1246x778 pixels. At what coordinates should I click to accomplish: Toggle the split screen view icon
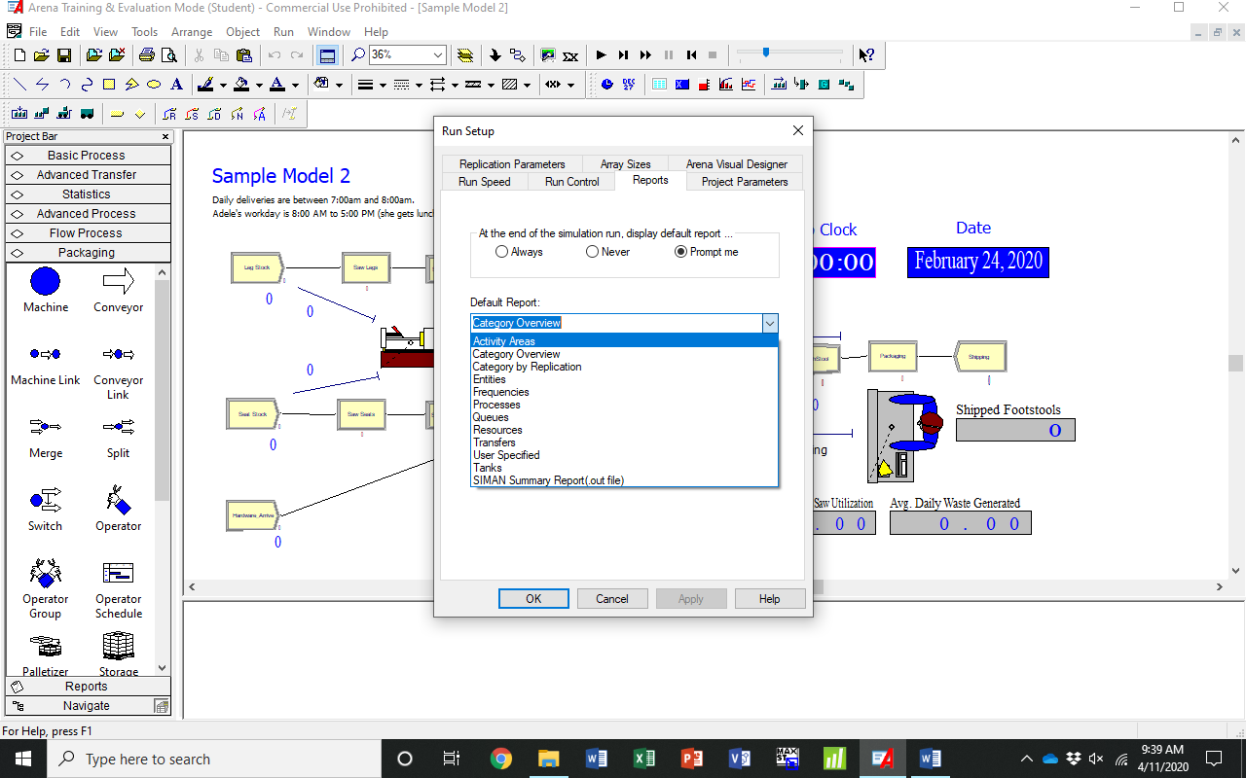pos(327,55)
